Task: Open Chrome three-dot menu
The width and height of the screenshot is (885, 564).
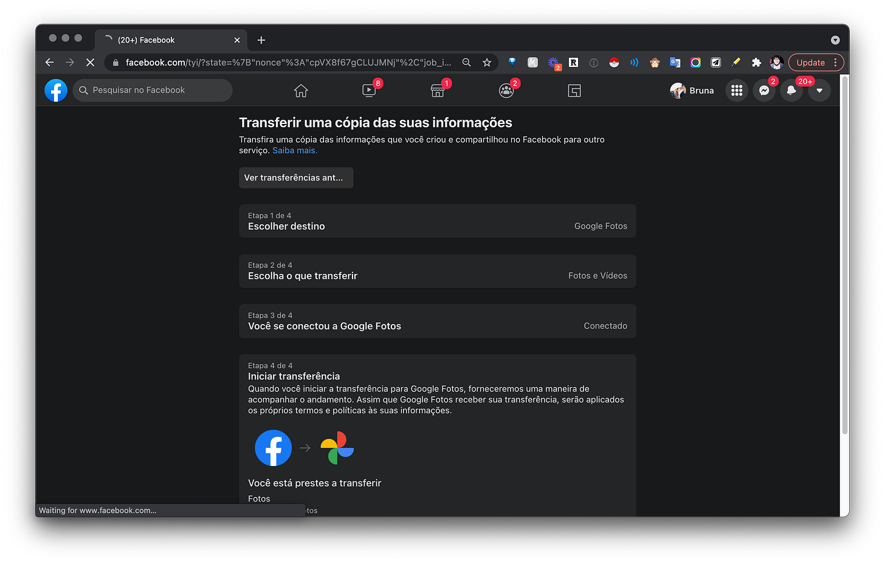Action: pyautogui.click(x=836, y=62)
